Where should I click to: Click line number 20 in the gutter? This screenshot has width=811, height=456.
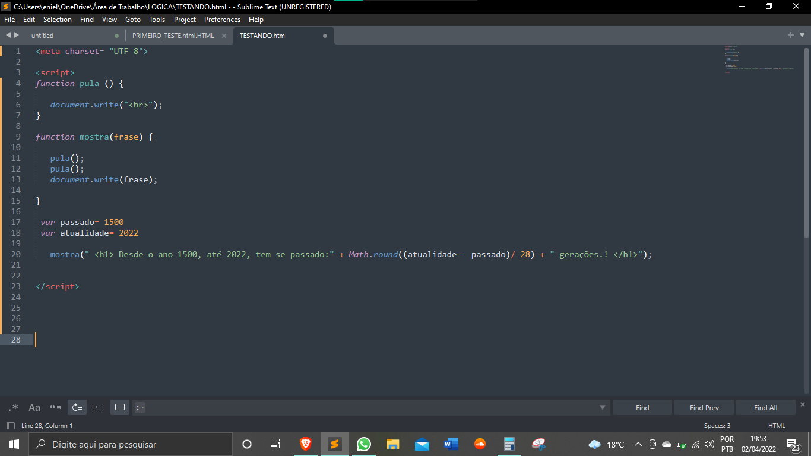(15, 254)
